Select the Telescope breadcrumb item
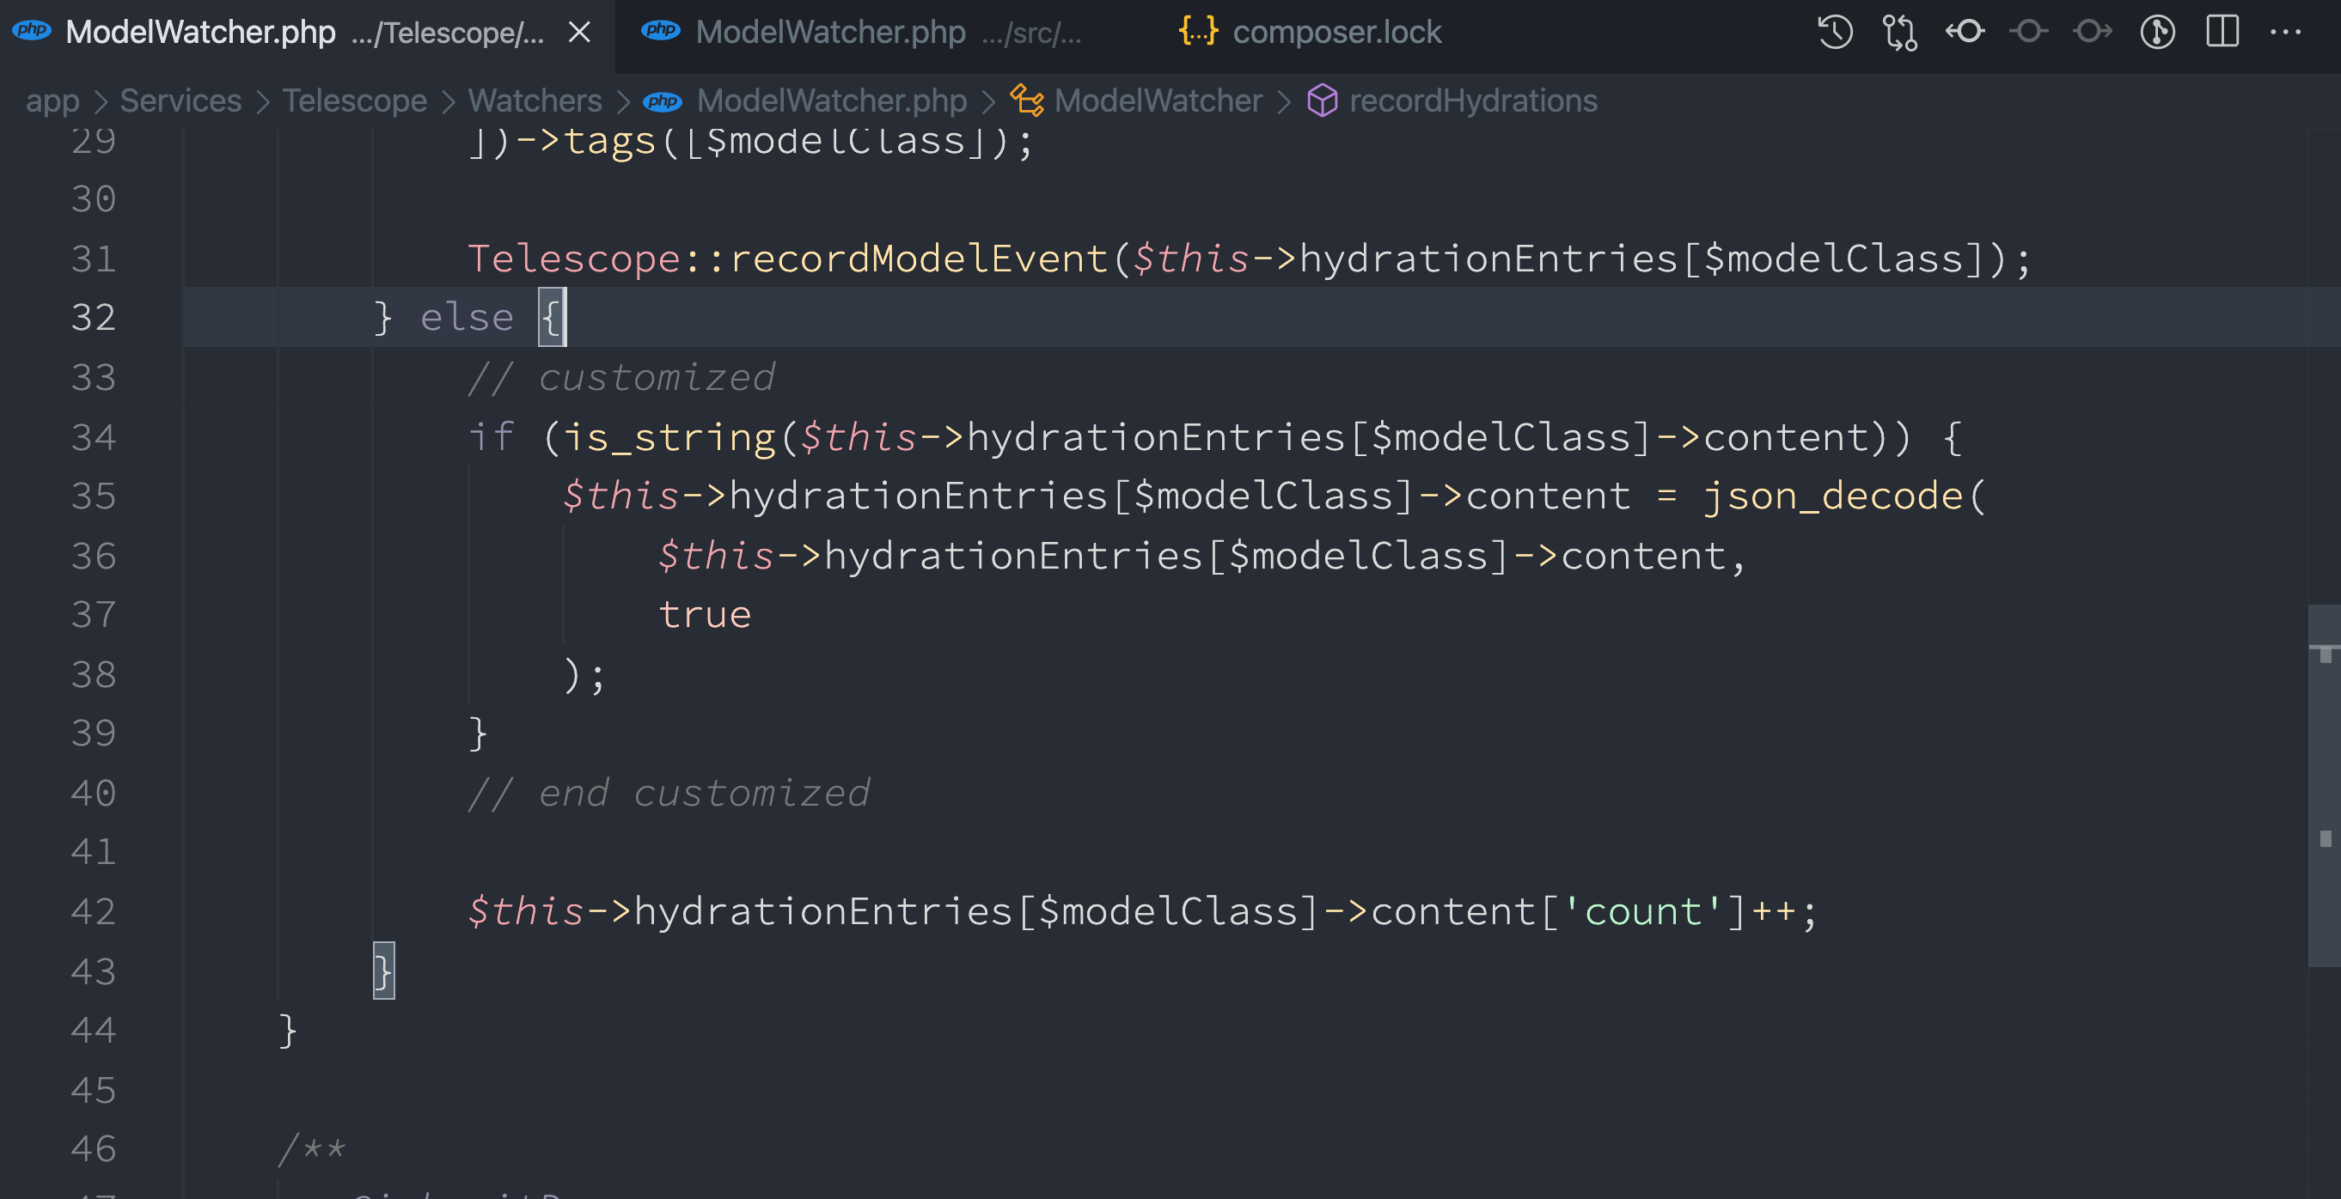This screenshot has width=2341, height=1199. pos(354,100)
